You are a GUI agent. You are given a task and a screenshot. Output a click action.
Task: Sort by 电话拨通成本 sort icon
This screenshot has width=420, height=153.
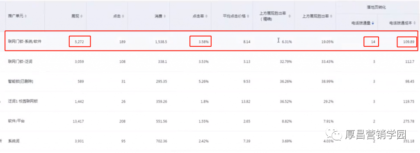pos(414,23)
